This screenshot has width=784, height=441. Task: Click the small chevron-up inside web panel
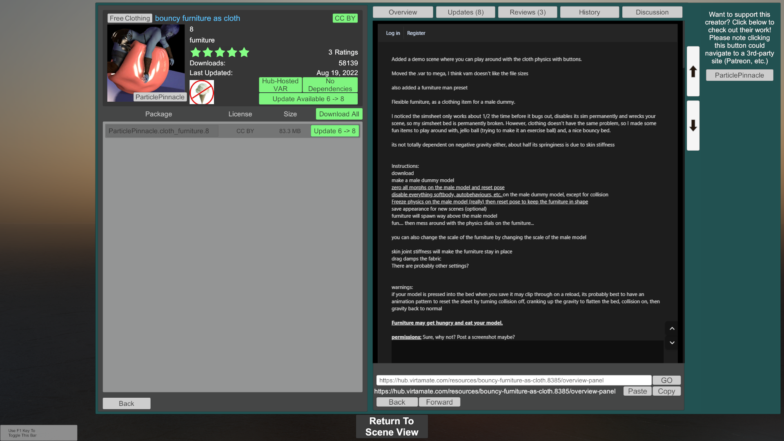click(x=672, y=329)
